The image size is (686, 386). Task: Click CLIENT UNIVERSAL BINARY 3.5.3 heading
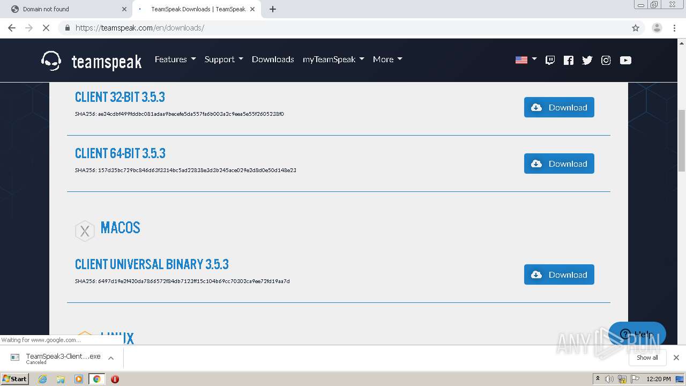pyautogui.click(x=152, y=264)
